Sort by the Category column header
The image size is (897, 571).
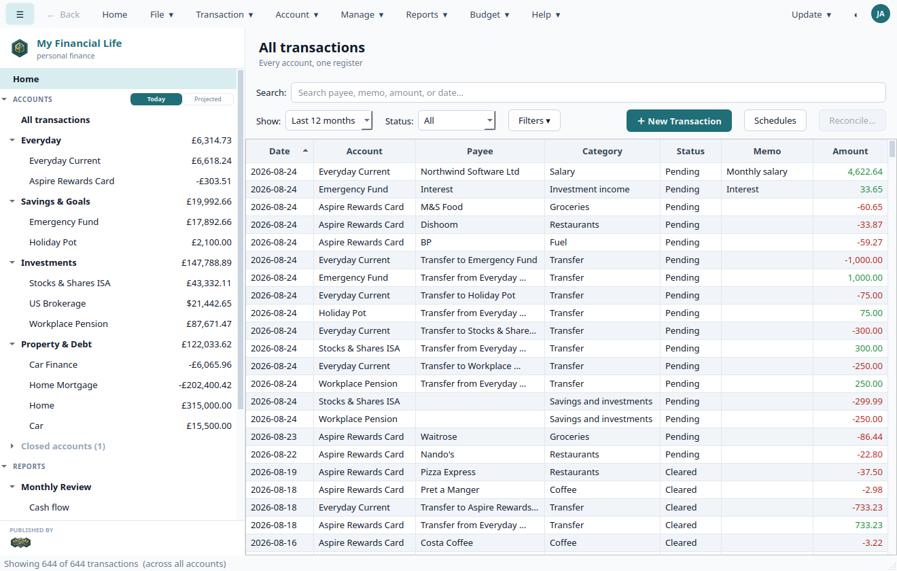pos(602,151)
